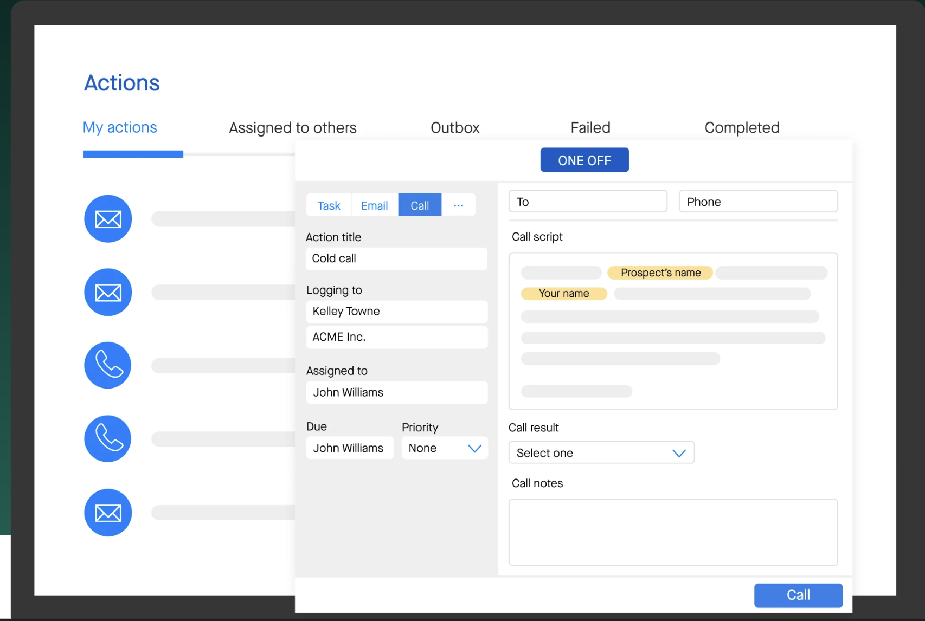
Task: Open the first phone call action icon
Action: [108, 365]
